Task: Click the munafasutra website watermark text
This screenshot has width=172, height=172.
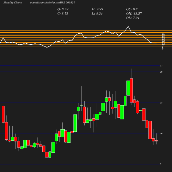Action: (45, 2)
